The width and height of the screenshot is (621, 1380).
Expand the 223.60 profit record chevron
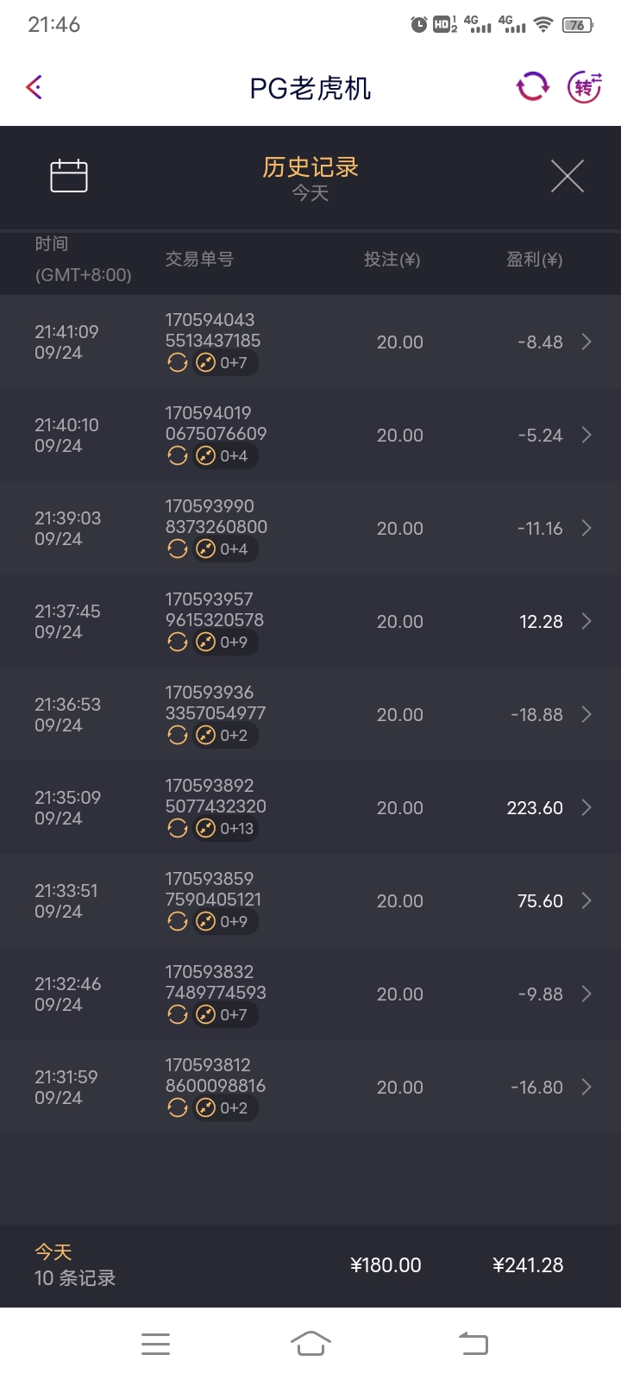pos(586,808)
